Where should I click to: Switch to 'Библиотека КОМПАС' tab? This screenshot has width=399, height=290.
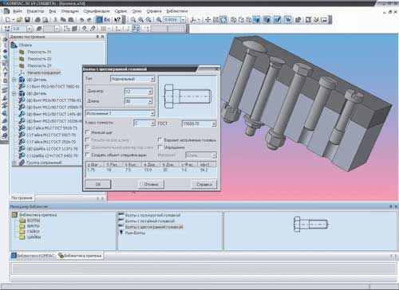[x=33, y=256]
